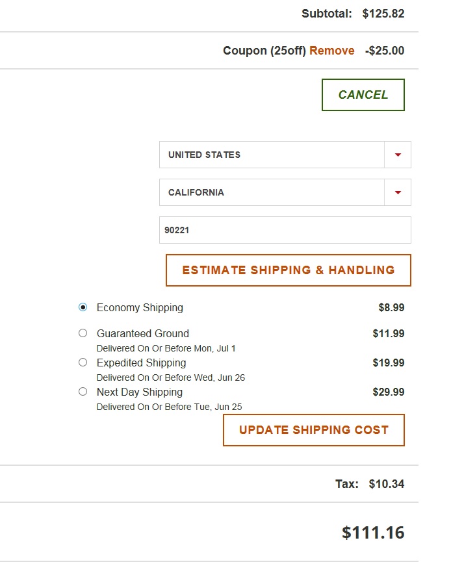Viewport: 451px width, 562px height.
Task: Remove the 25off coupon
Action: click(331, 51)
